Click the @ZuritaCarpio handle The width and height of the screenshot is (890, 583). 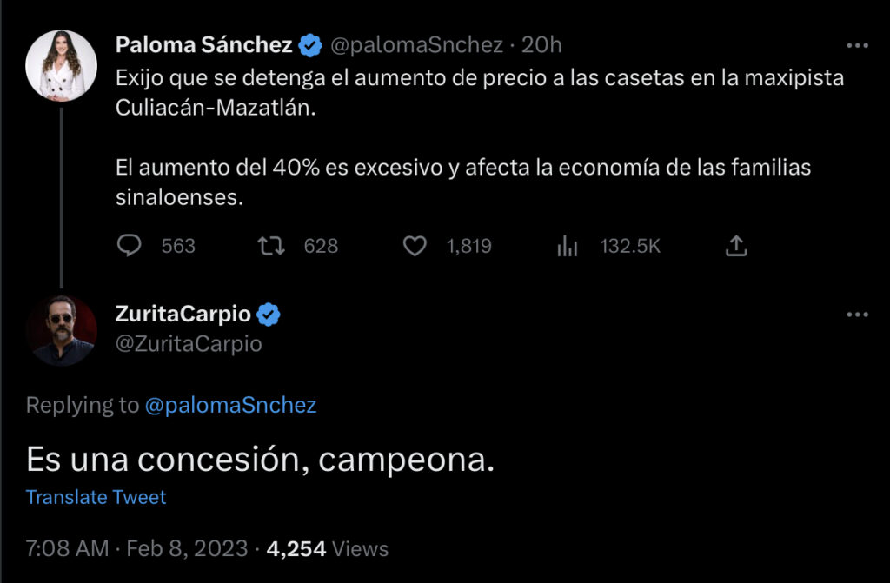189,344
